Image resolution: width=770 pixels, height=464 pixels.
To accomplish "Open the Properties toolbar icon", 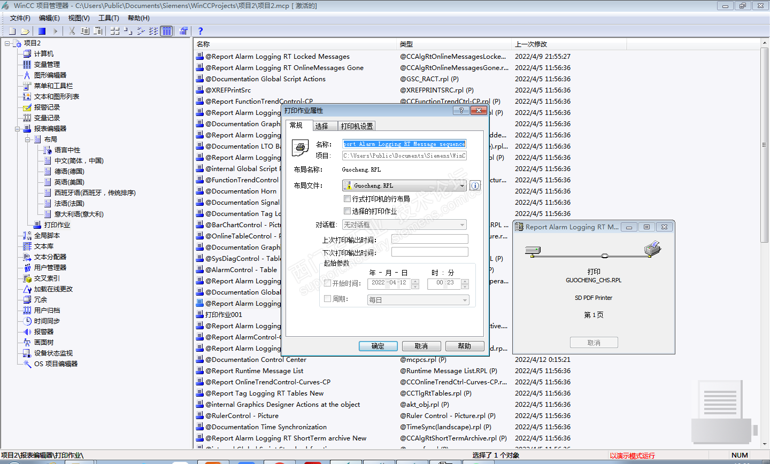I will [183, 31].
